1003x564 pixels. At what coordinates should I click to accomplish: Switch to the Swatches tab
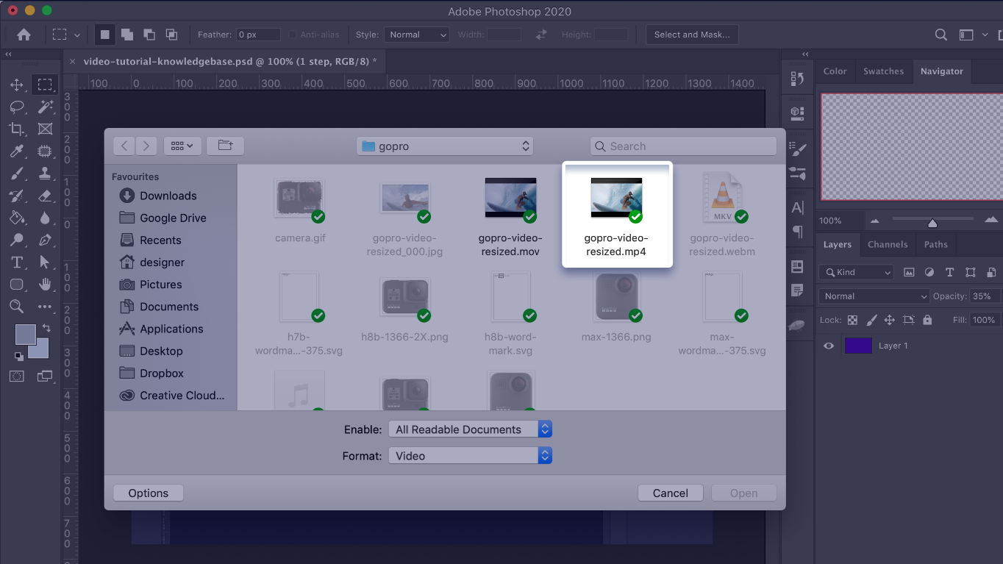click(x=883, y=71)
